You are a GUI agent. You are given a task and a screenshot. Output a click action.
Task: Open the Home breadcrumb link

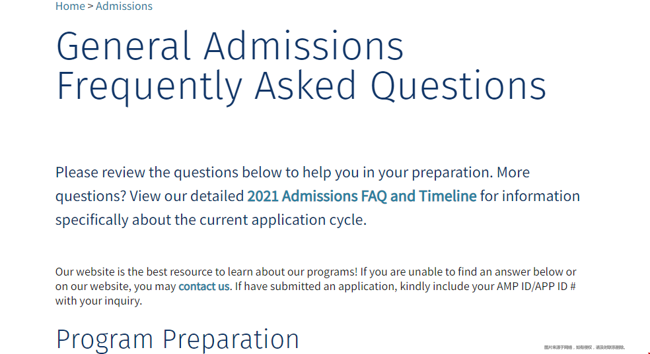70,6
